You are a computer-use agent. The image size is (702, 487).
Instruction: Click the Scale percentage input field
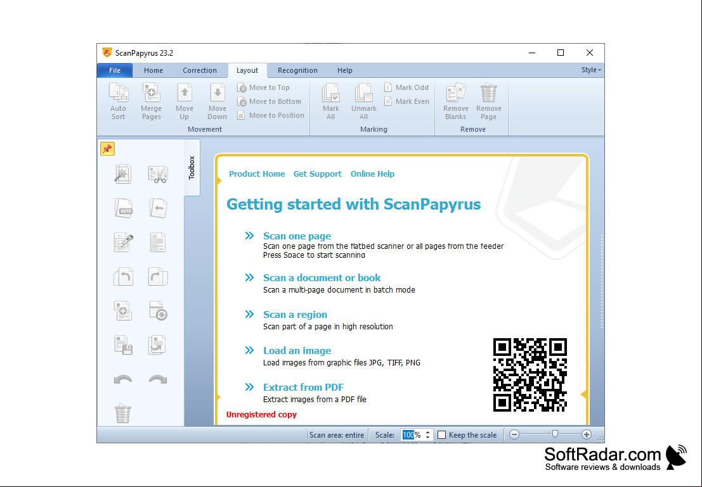point(412,434)
